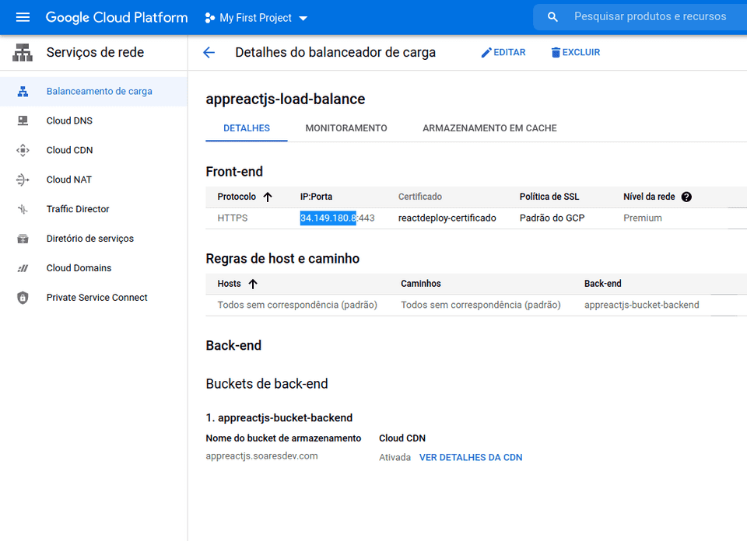
Task: Click the search magnifier icon
Action: click(553, 17)
